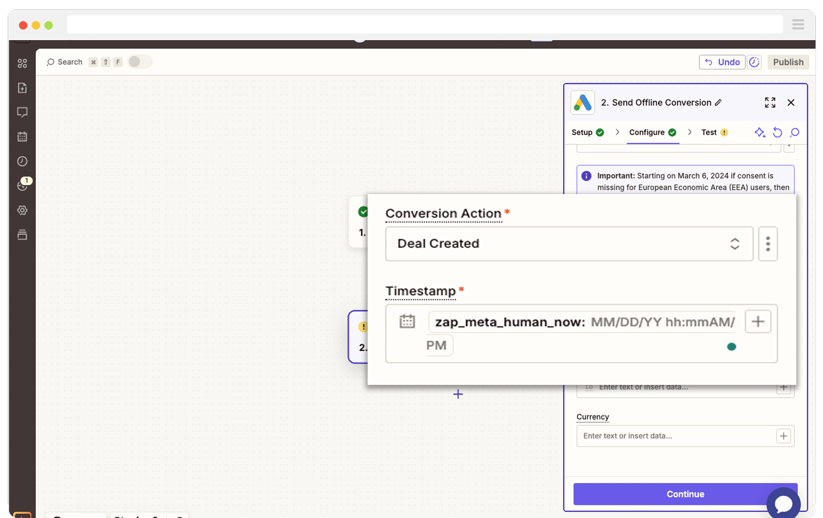Click the comment bubble icon beside refresh
The width and height of the screenshot is (823, 518).
[x=795, y=133]
